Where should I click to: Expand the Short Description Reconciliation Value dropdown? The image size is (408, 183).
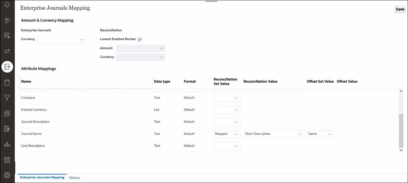[x=273, y=134]
